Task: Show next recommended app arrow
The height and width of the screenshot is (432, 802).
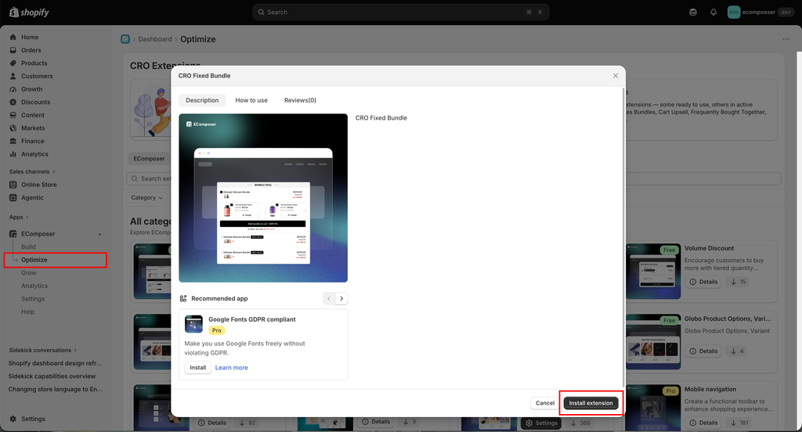Action: click(x=341, y=299)
